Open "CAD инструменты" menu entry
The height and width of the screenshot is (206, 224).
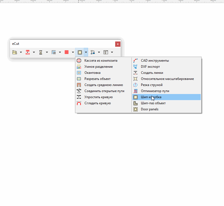[x=155, y=61]
